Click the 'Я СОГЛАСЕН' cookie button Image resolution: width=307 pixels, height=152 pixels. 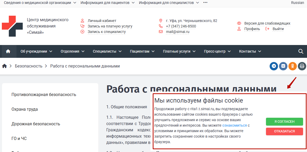pyautogui.click(x=284, y=122)
